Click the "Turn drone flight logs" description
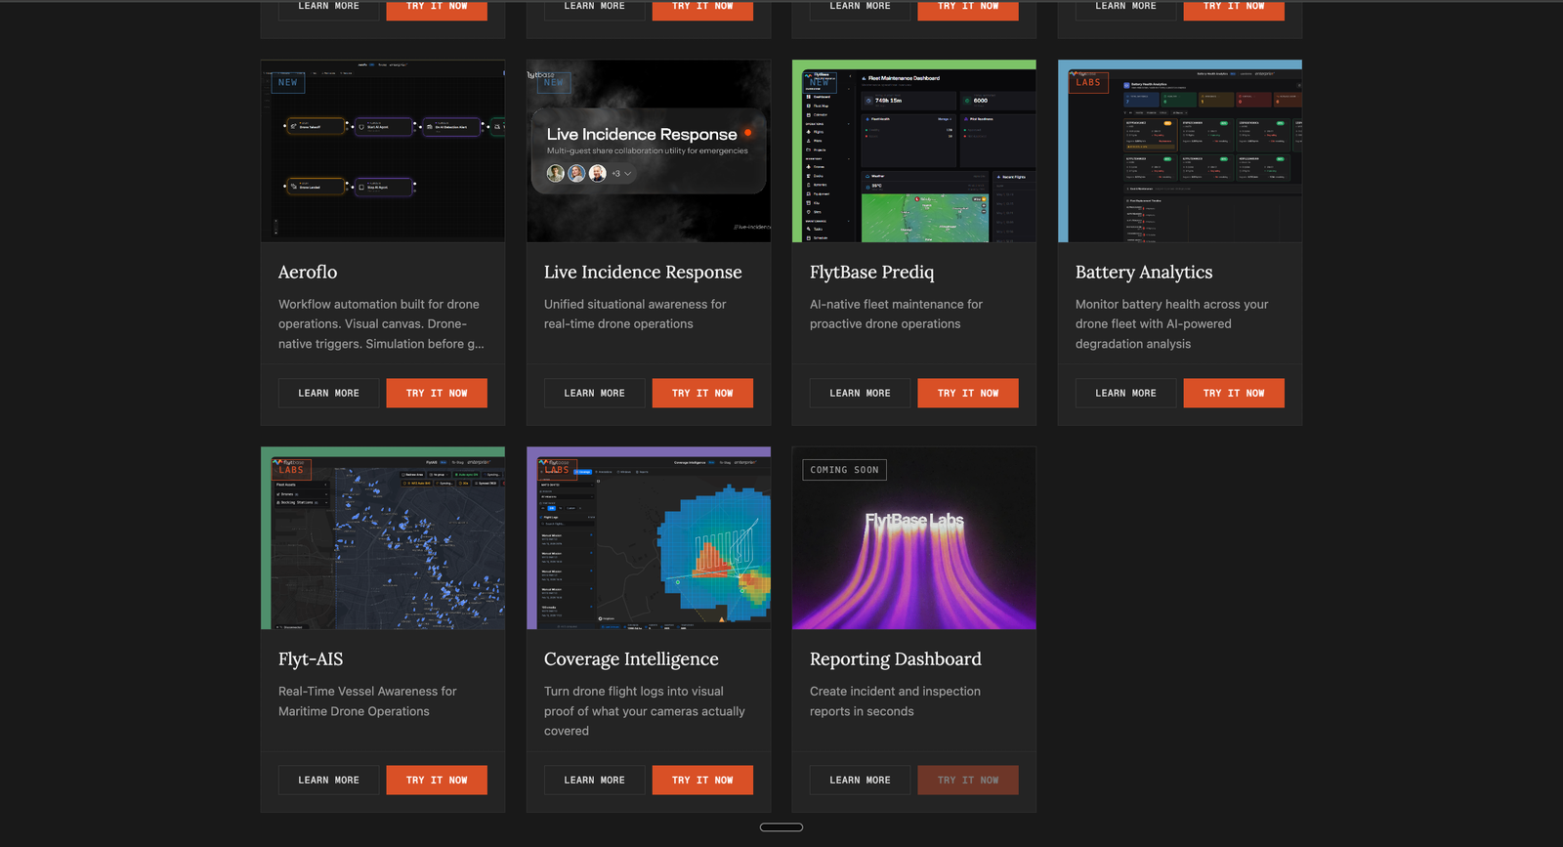The height and width of the screenshot is (847, 1563). [x=645, y=711]
